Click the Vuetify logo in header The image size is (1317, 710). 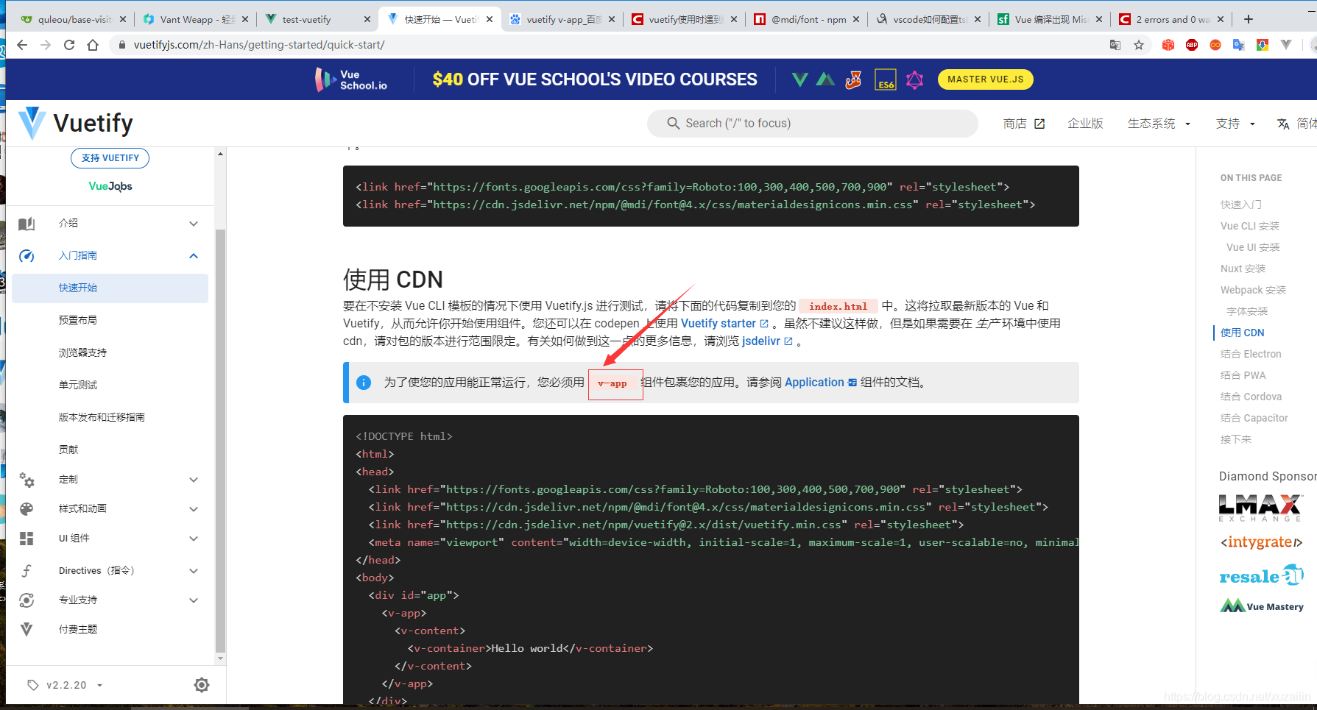click(x=76, y=123)
